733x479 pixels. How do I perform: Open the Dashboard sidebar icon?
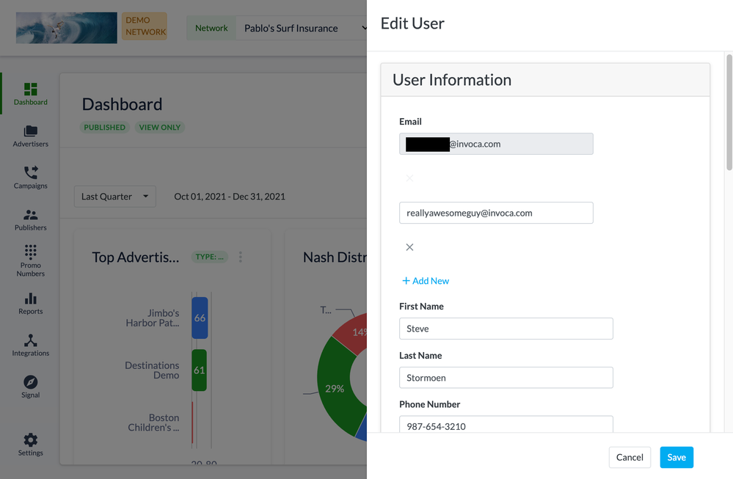30,89
